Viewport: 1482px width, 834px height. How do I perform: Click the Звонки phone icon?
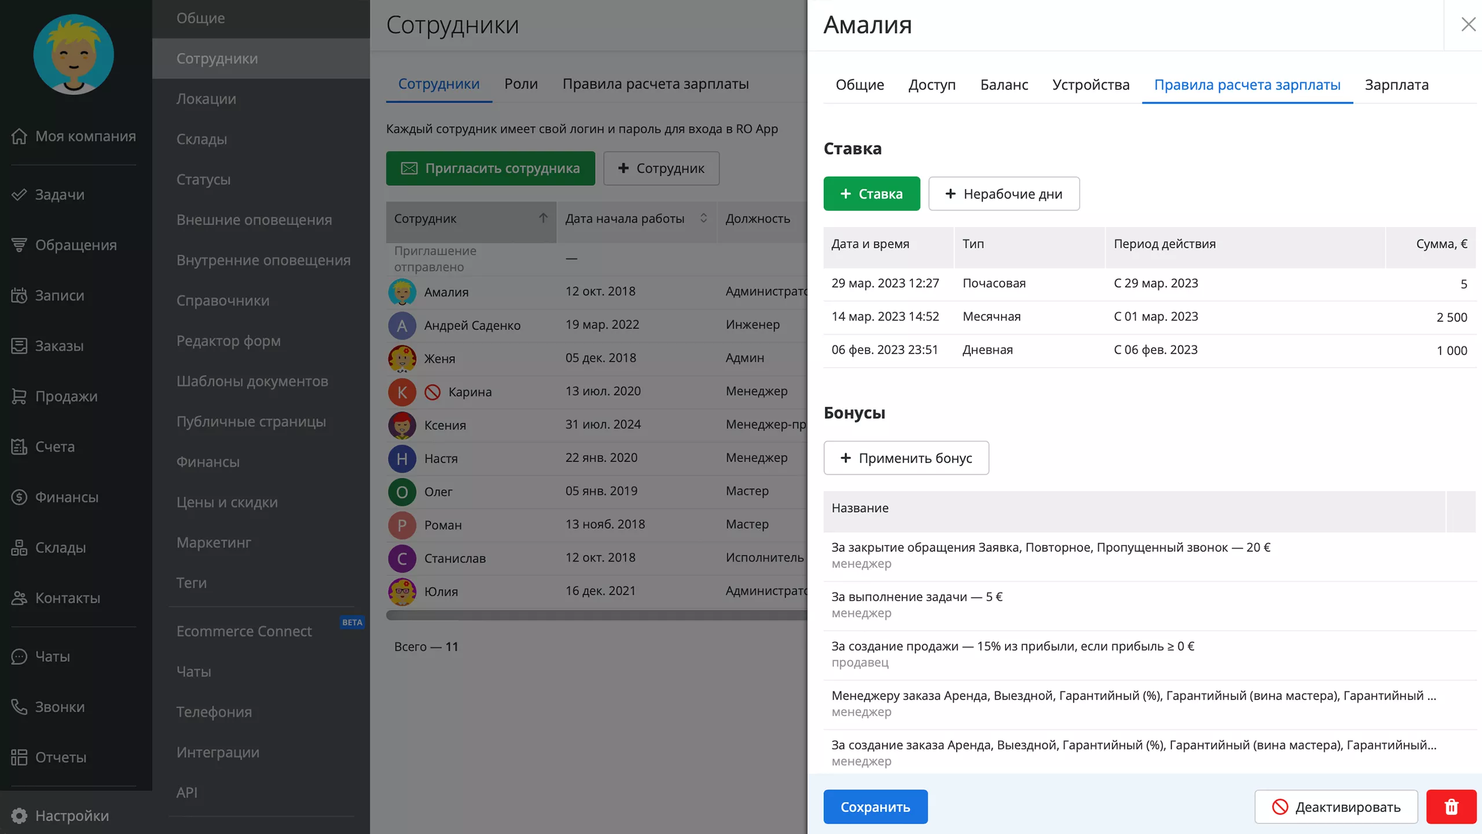pyautogui.click(x=19, y=707)
